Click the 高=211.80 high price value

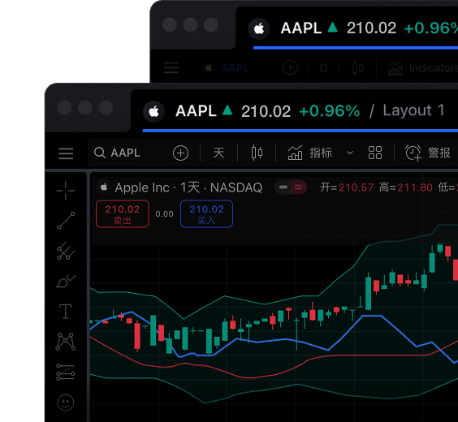tap(406, 187)
